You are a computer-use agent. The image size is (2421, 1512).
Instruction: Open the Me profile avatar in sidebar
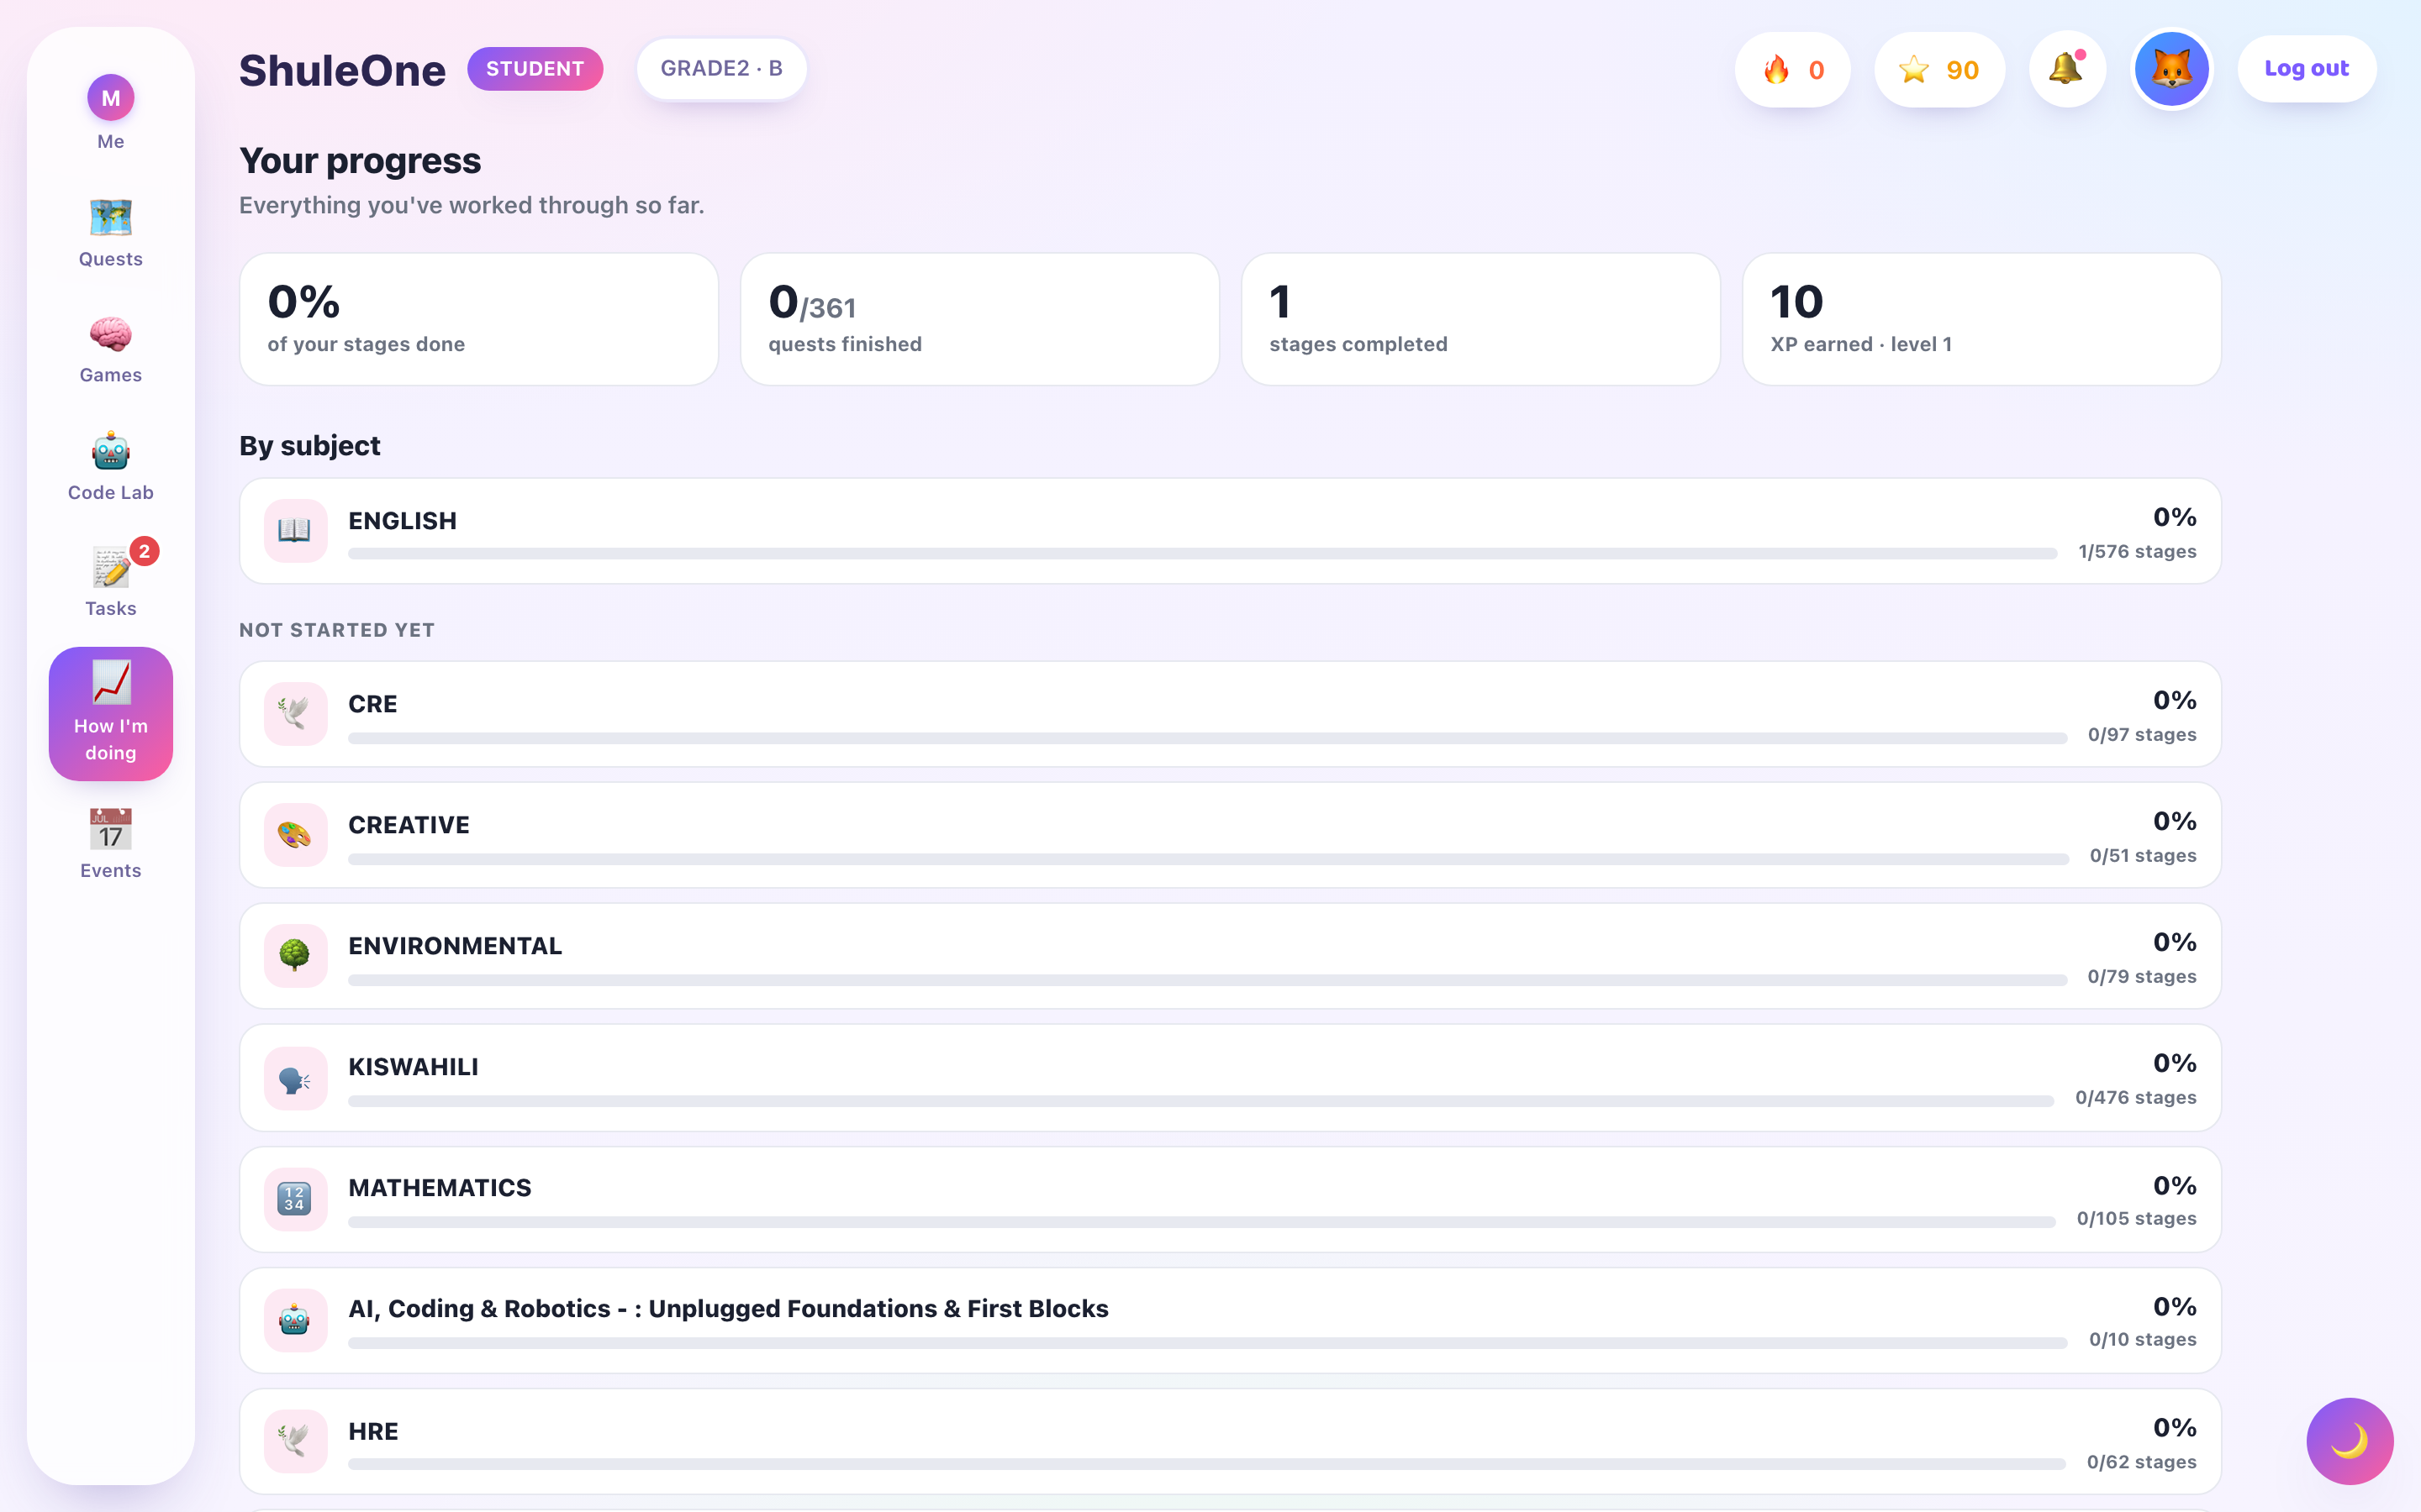[110, 98]
